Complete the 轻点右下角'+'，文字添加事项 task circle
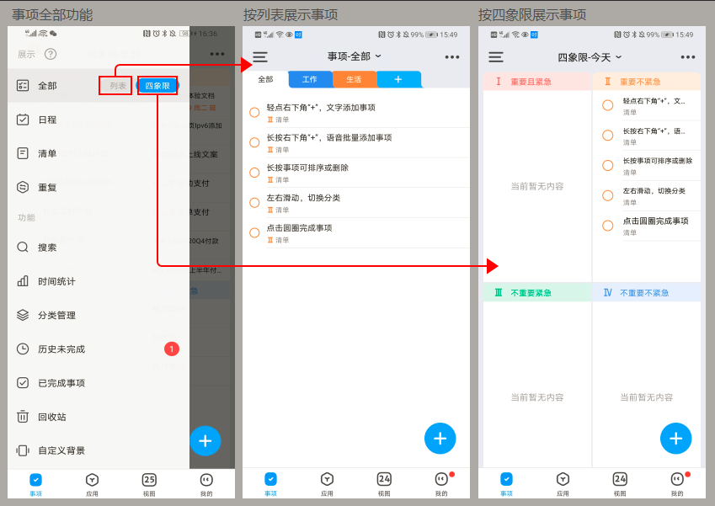This screenshot has height=506, width=715. [x=253, y=109]
